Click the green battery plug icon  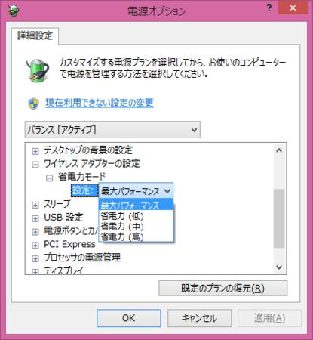38,70
